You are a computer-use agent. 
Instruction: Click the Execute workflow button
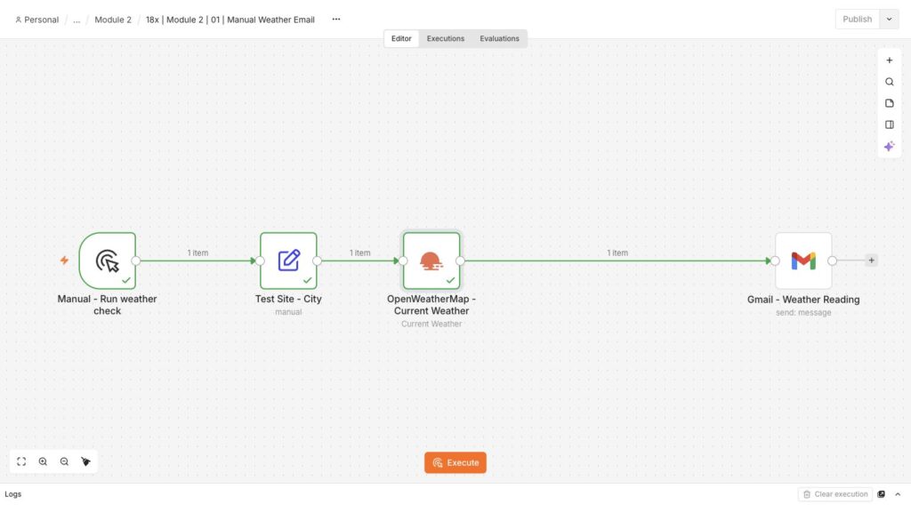pos(455,462)
